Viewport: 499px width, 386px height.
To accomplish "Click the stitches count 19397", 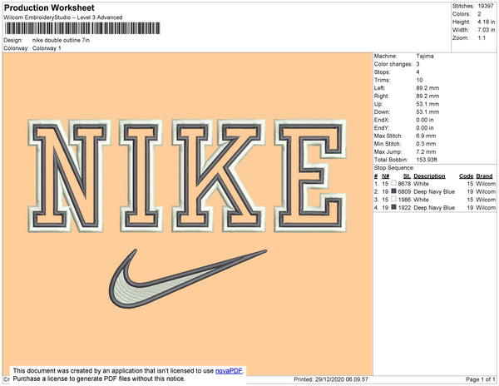I will [486, 6].
